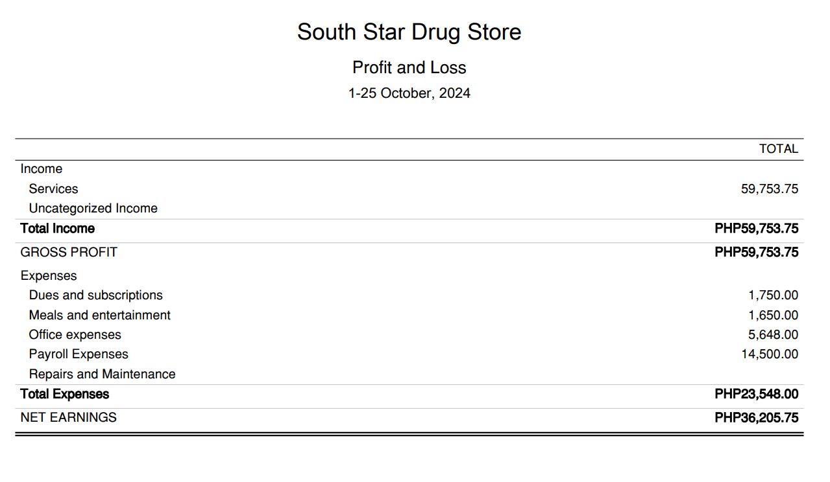Click the Total Income label

coord(57,229)
